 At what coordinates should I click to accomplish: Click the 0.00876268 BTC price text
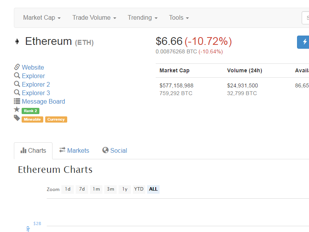point(176,52)
